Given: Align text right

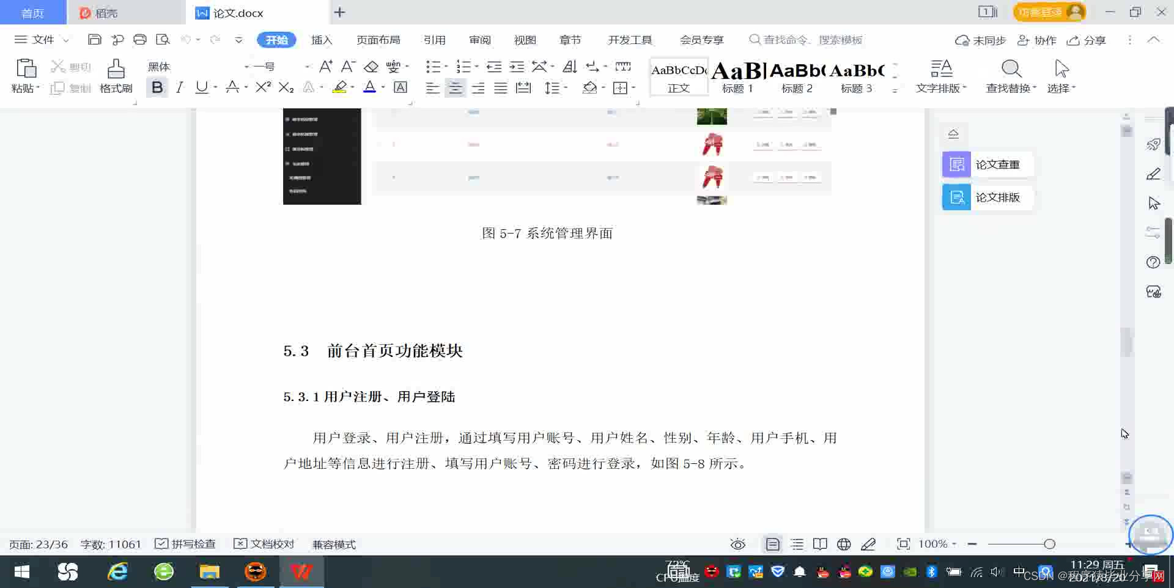Looking at the screenshot, I should pos(478,88).
